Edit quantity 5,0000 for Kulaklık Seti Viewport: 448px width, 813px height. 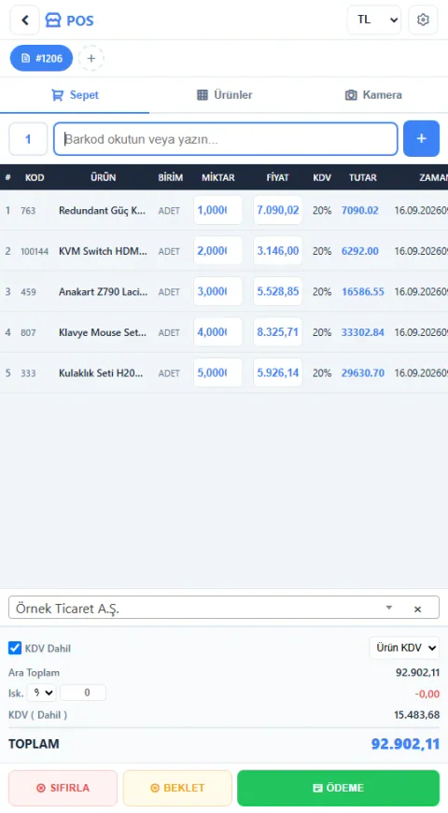217,372
